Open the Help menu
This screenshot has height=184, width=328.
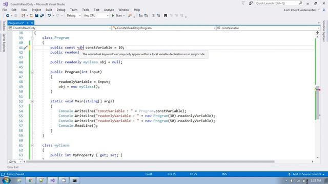pyautogui.click(x=137, y=10)
